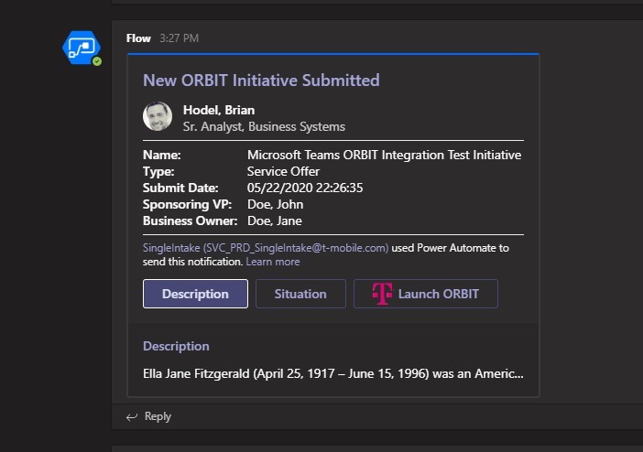The height and width of the screenshot is (452, 643).
Task: Click the initiative name Microsoft Teams ORBIT Integration
Action: (384, 155)
